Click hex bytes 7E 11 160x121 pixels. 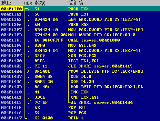(x=41, y=66)
